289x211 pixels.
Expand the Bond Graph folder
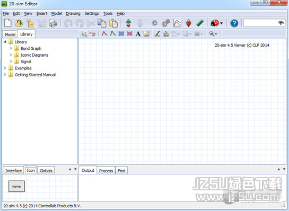(x=11, y=48)
